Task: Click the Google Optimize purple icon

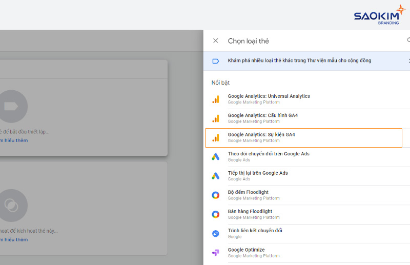Action: (x=215, y=253)
